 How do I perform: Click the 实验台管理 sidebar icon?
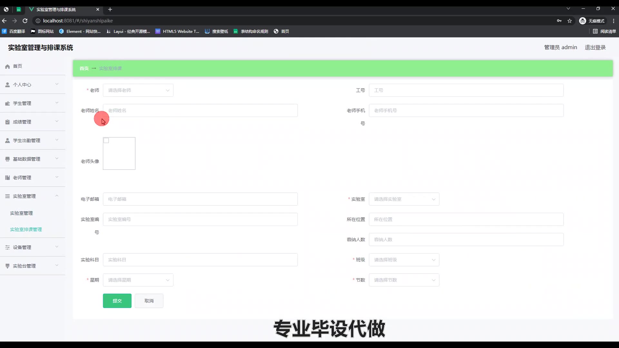[x=7, y=266]
